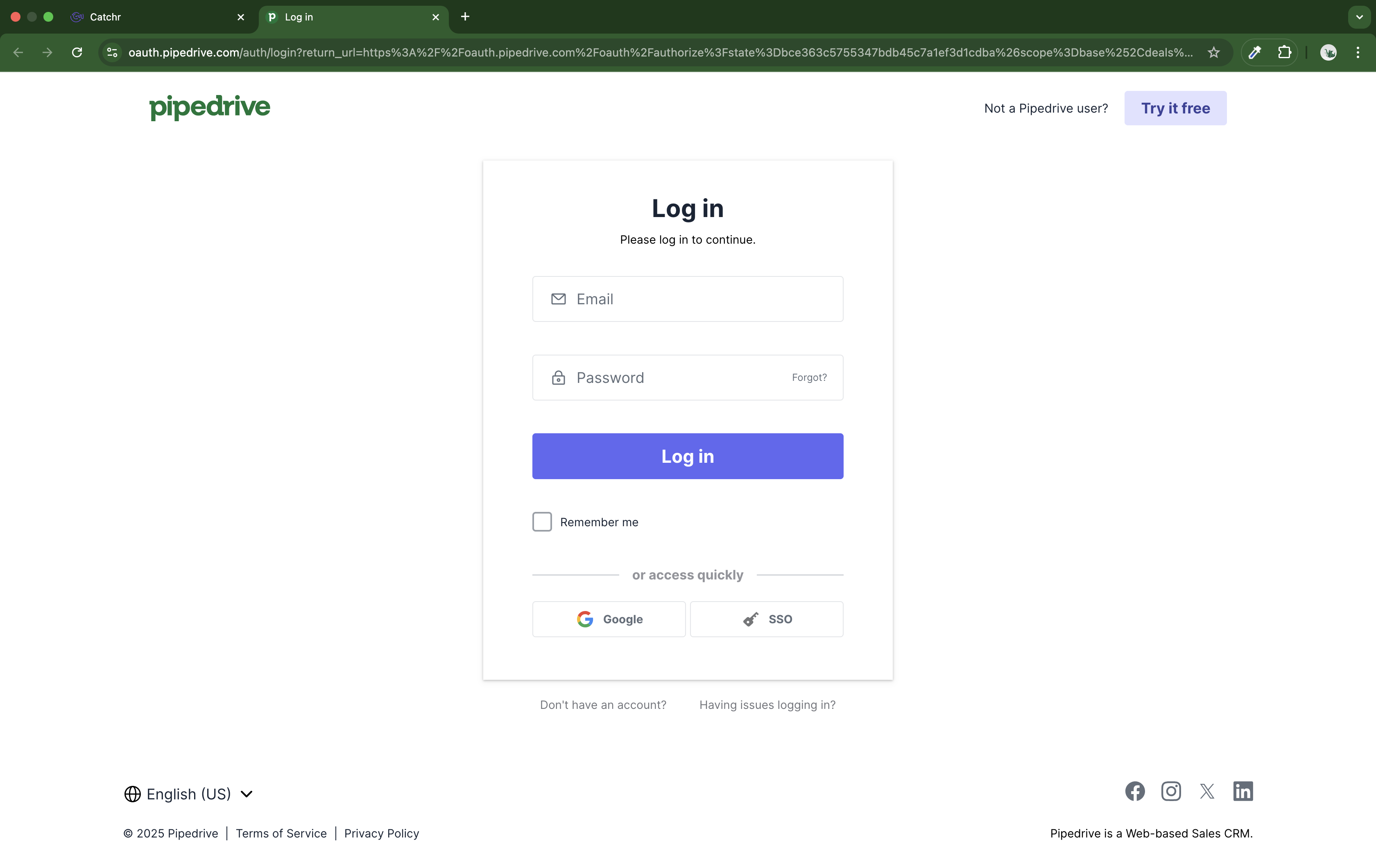Open Instagram social link icon

1171,791
